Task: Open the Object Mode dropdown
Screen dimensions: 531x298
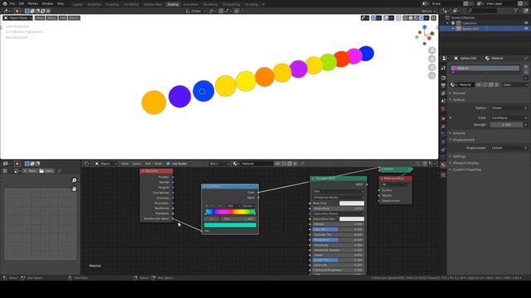Action: [x=17, y=18]
